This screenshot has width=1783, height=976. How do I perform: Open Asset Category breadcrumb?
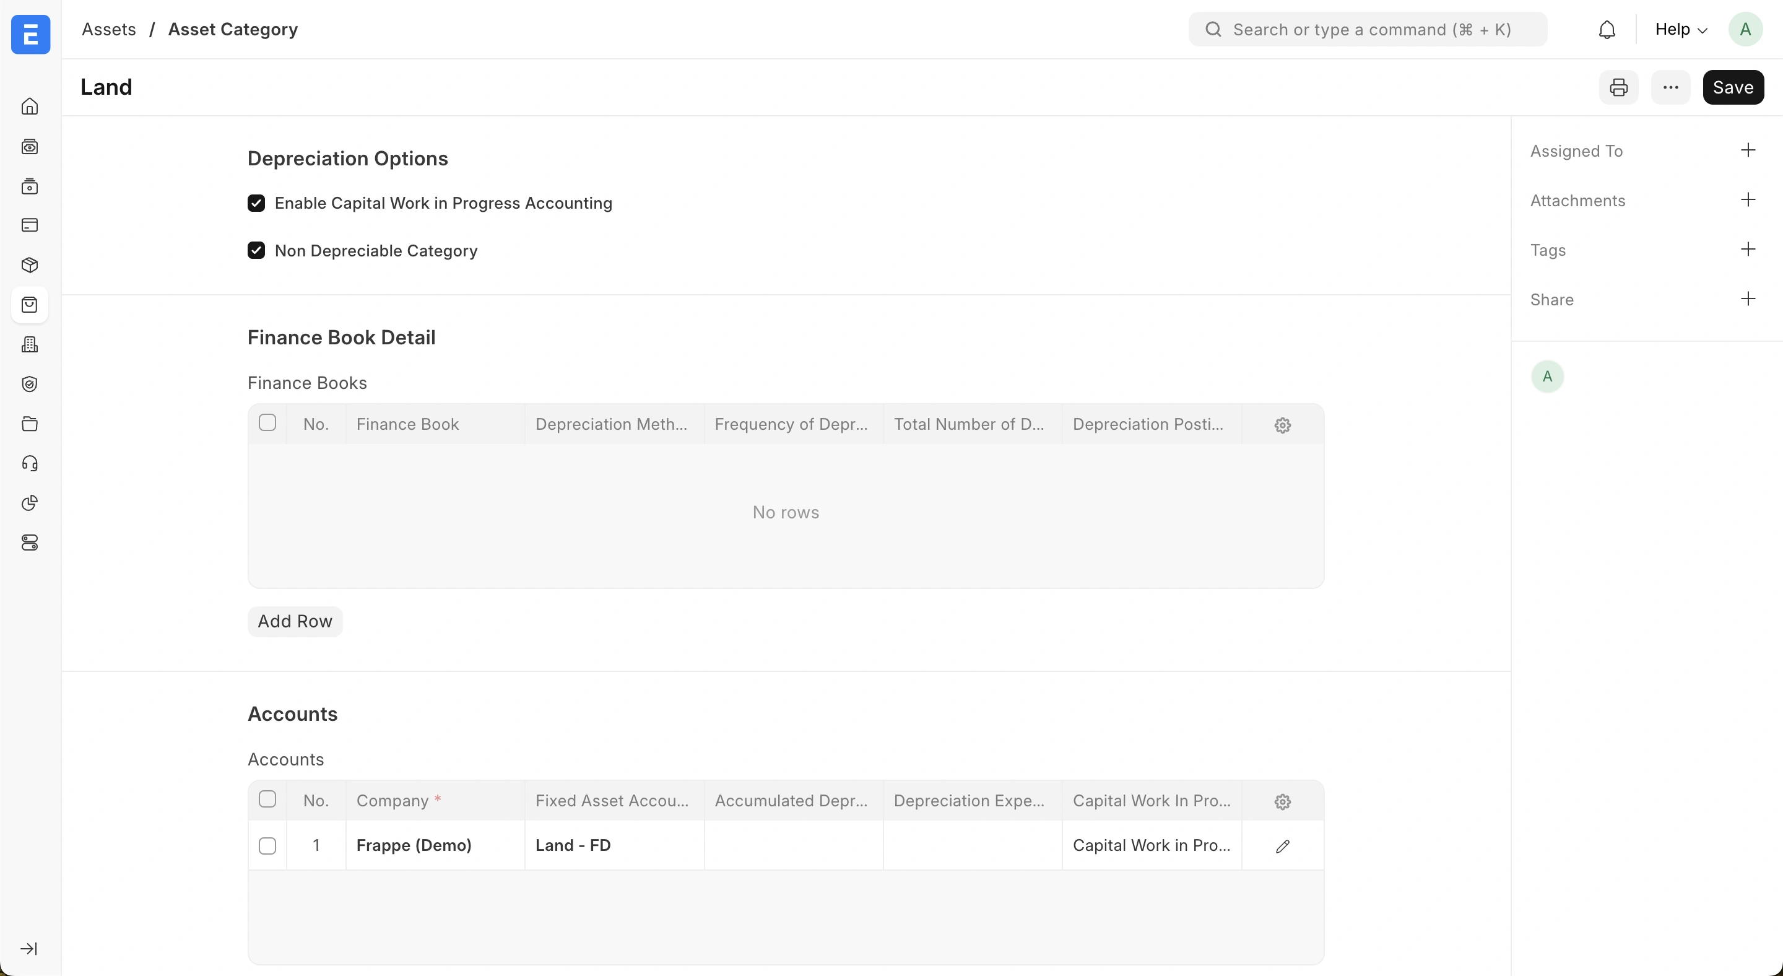(233, 30)
